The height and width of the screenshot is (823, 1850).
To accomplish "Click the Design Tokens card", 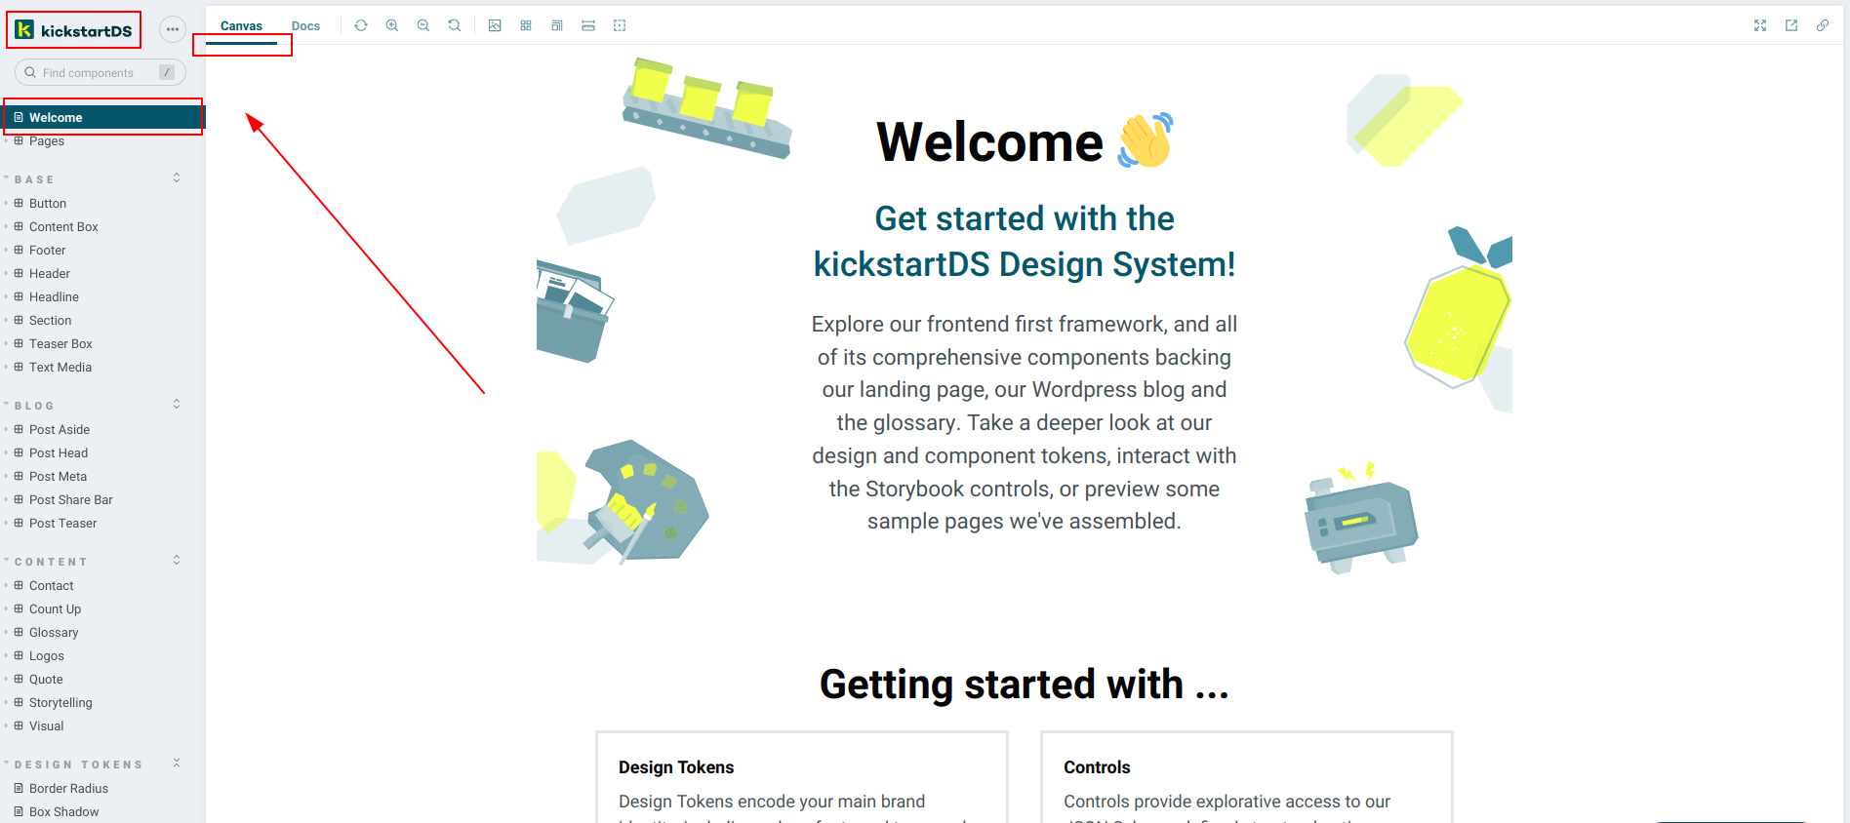I will (x=802, y=777).
